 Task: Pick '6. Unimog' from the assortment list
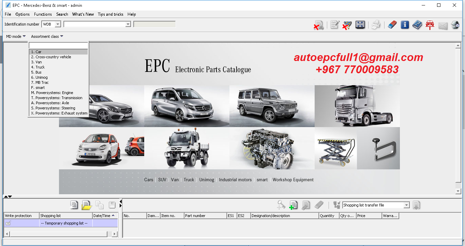point(58,77)
